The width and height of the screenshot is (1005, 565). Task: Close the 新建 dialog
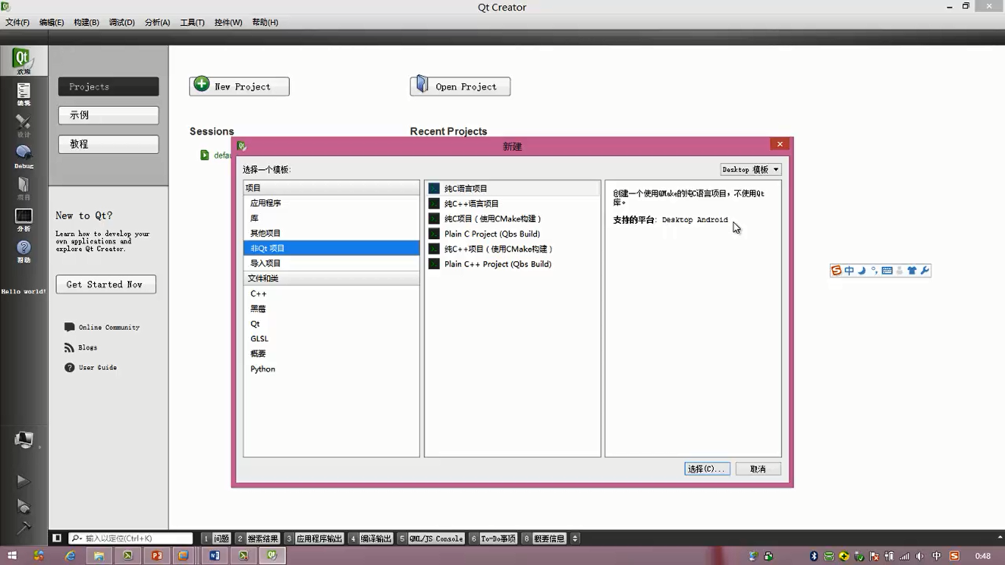tap(780, 144)
